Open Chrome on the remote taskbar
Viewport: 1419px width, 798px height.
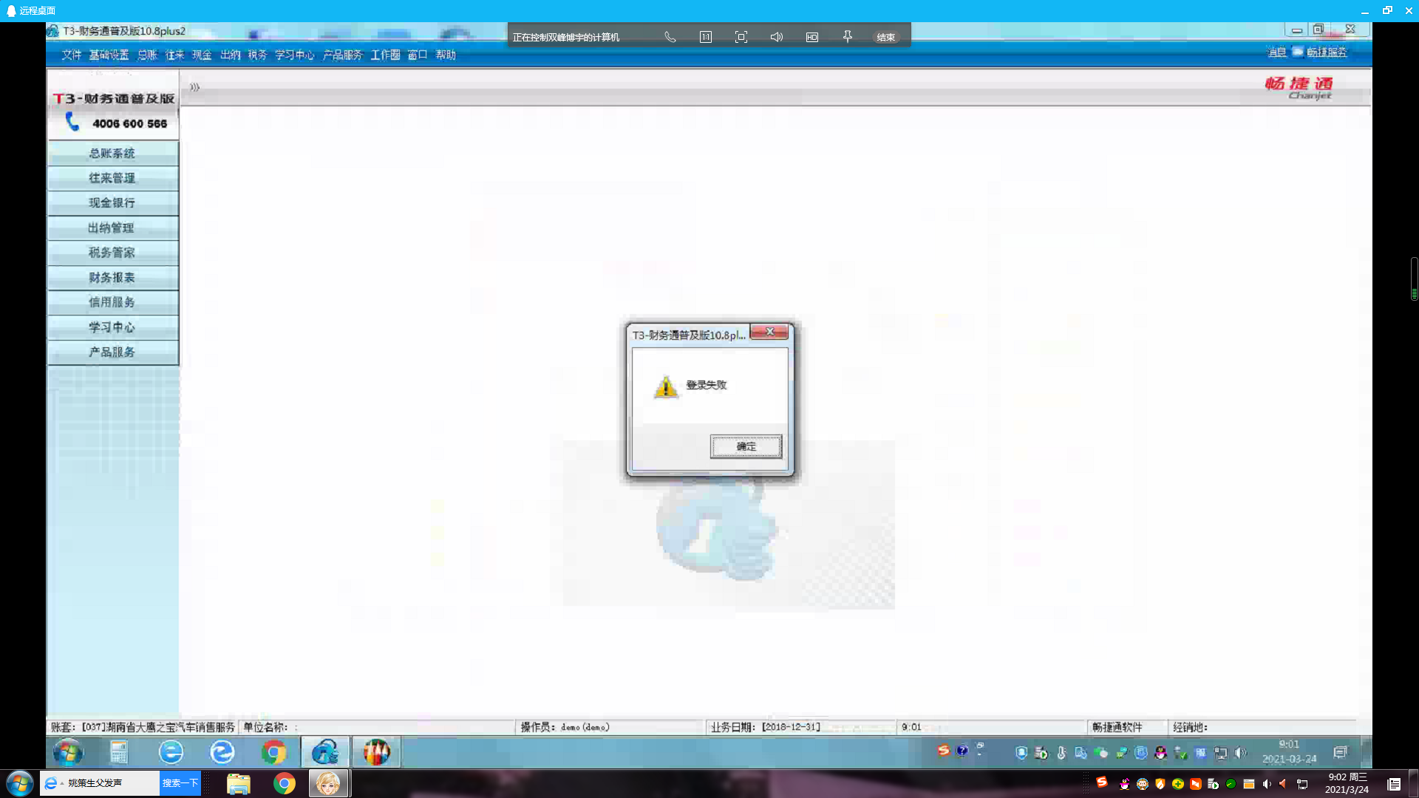tap(273, 752)
